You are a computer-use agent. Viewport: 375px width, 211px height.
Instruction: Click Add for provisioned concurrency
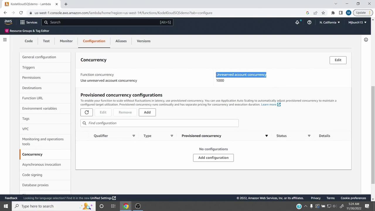coord(147,112)
